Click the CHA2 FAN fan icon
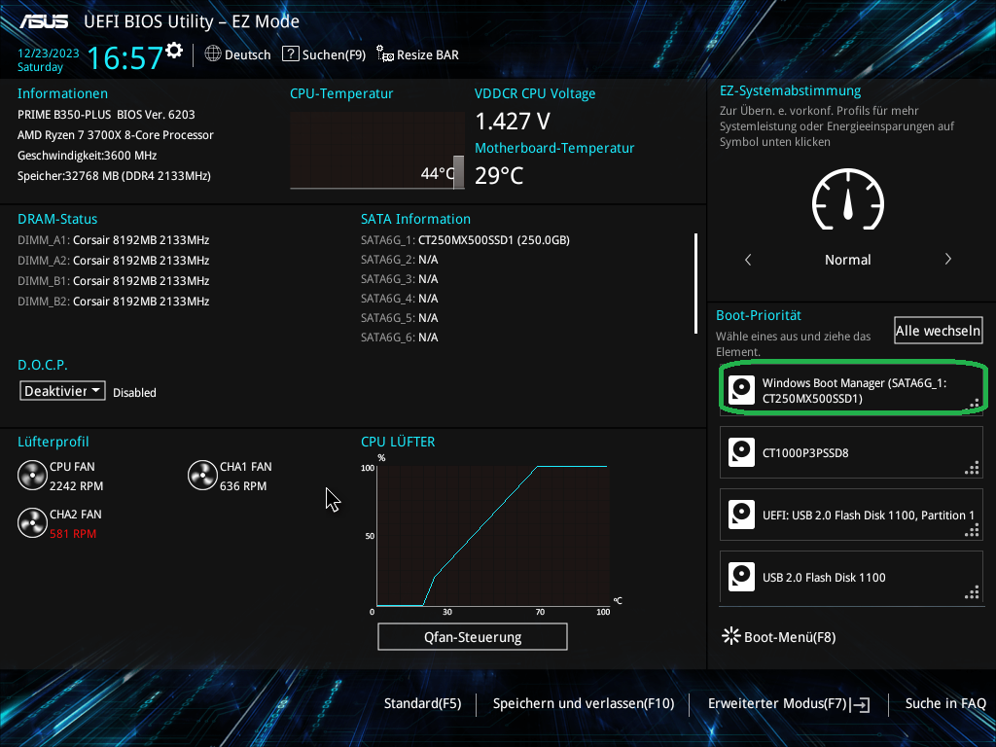Screen dimensions: 996x747 (32, 523)
